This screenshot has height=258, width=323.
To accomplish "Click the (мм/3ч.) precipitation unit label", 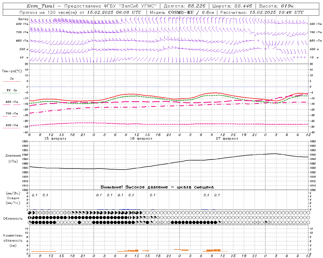I will 13,193.
